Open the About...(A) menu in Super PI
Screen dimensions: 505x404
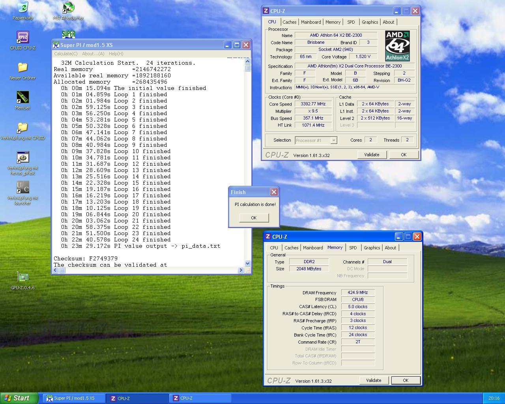click(93, 54)
